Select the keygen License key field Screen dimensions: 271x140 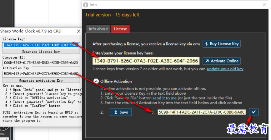click(x=41, y=45)
